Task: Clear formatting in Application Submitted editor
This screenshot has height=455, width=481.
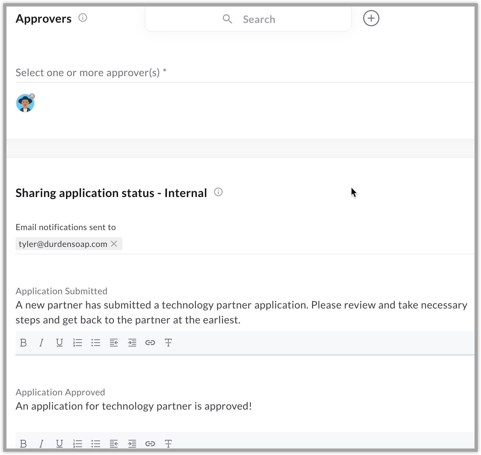Action: click(168, 343)
